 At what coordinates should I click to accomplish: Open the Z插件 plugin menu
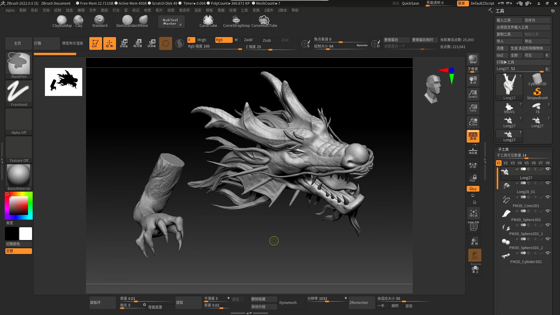pyautogui.click(x=268, y=10)
